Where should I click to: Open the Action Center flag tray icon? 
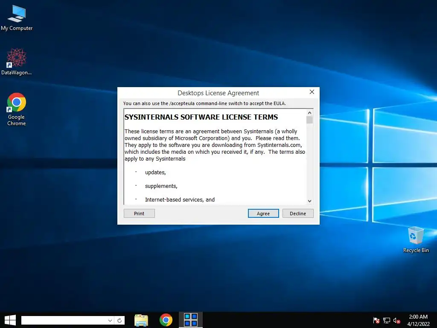pos(376,320)
